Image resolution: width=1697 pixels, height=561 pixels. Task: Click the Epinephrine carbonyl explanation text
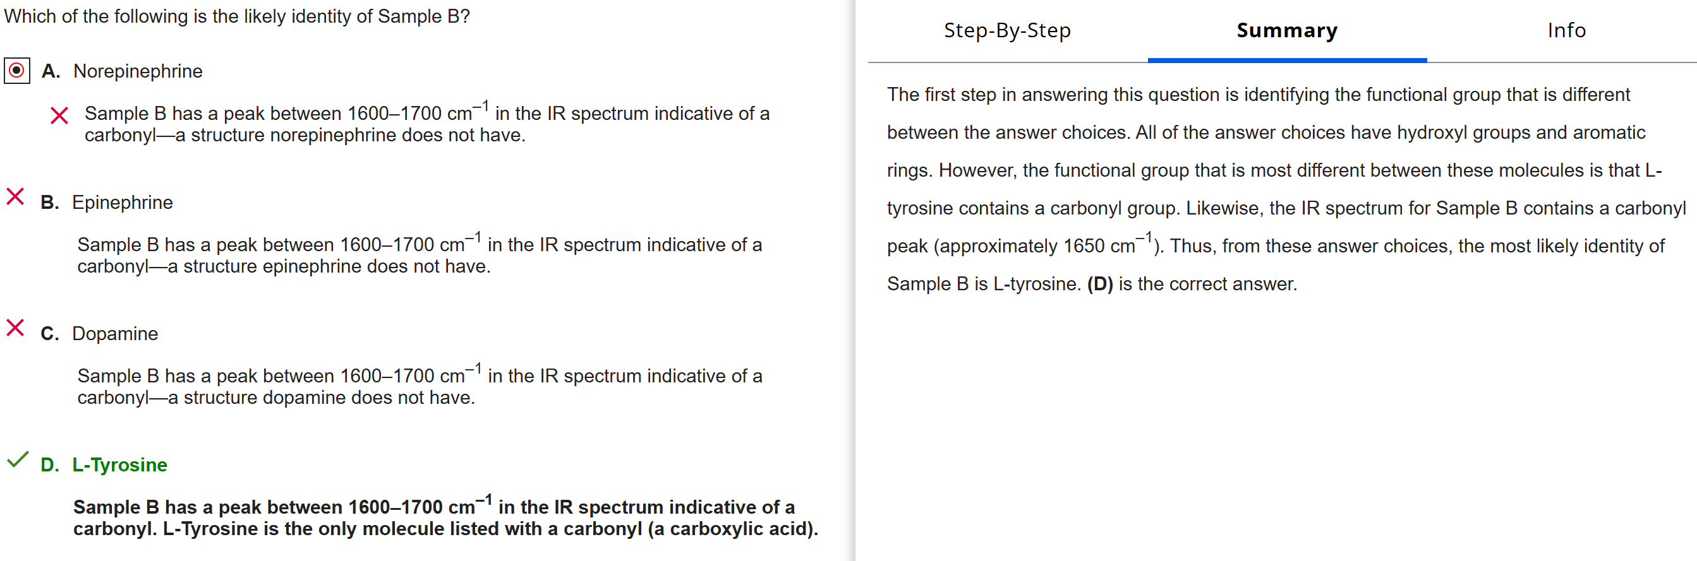pyautogui.click(x=419, y=255)
